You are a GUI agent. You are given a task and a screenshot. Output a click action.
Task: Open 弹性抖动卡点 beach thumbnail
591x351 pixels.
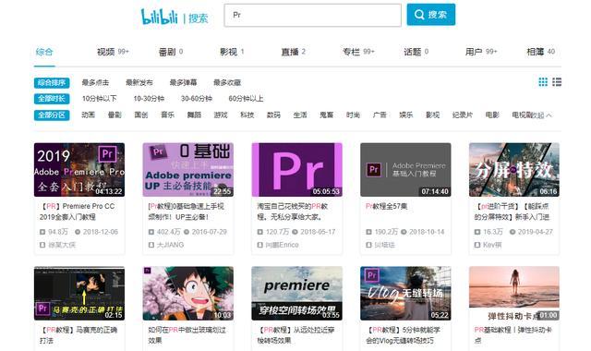pos(514,294)
